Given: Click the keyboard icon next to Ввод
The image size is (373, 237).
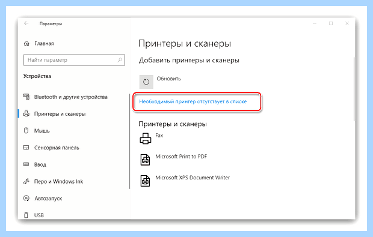Looking at the screenshot, I should pyautogui.click(x=26, y=164).
